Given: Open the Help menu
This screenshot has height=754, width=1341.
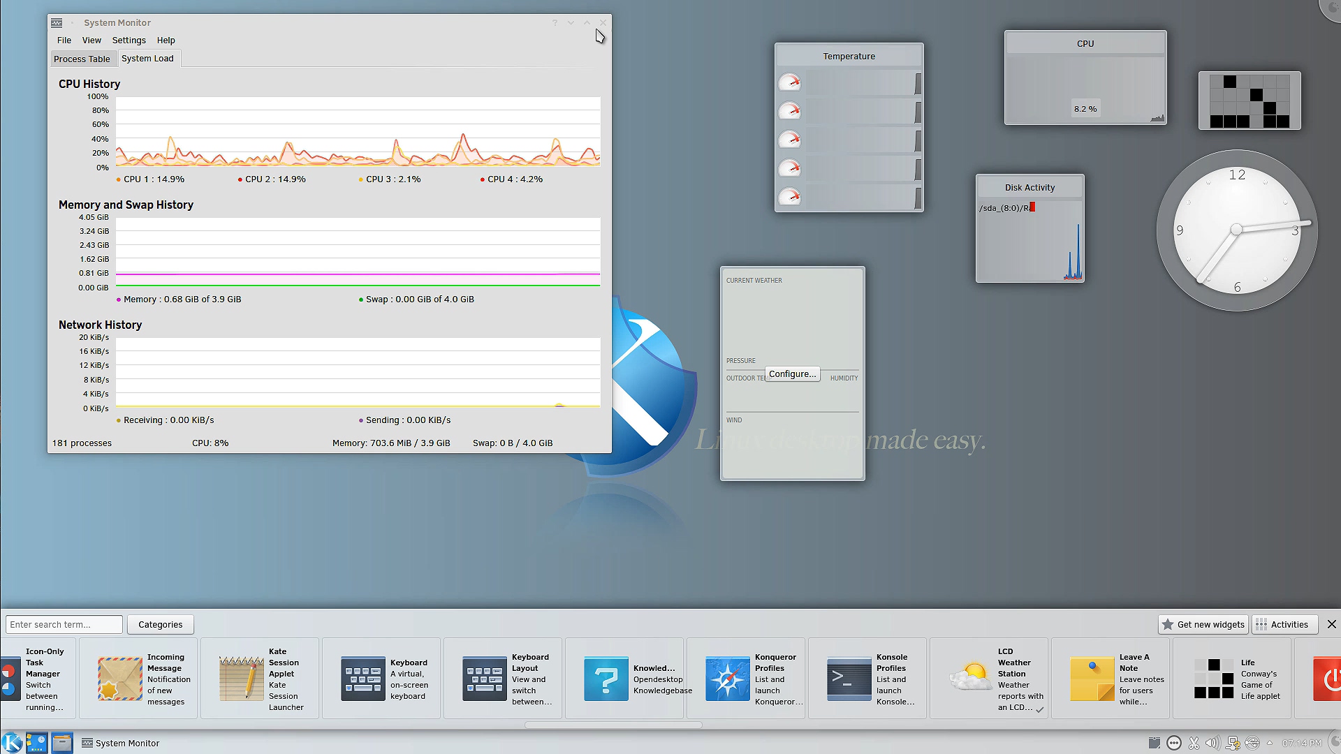Looking at the screenshot, I should [166, 40].
